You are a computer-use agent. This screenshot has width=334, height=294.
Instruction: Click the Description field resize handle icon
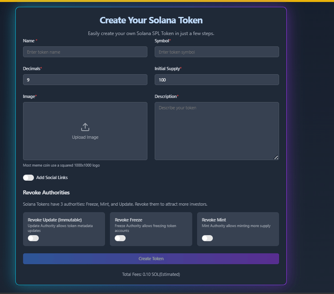click(276, 157)
